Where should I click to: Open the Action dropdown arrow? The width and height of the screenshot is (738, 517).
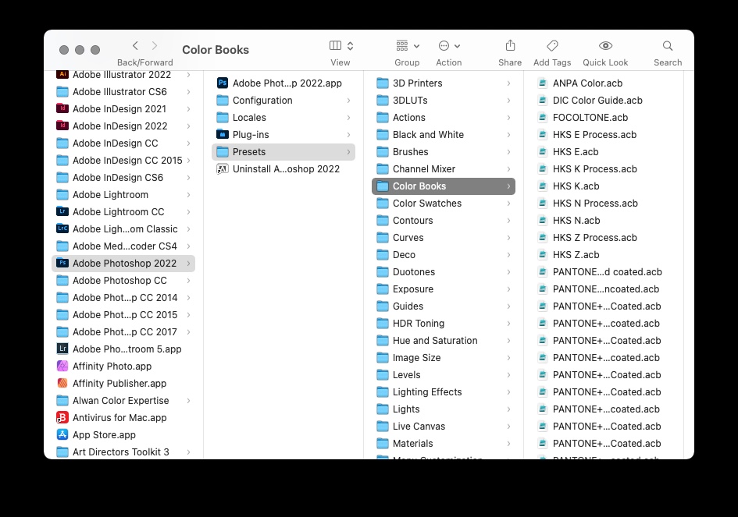(457, 46)
